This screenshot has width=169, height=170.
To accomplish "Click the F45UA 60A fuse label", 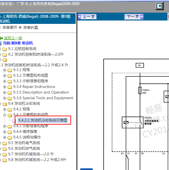I will [x=146, y=91].
